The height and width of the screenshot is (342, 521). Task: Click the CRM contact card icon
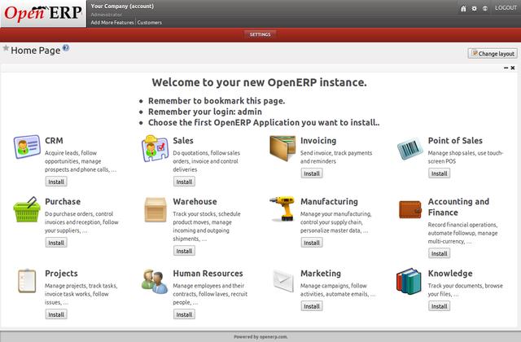27,147
